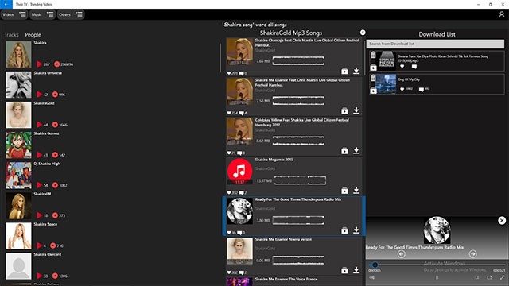Play video for Shakira Chantaje song
Viewport: 509px width, 286px height.
(344, 71)
